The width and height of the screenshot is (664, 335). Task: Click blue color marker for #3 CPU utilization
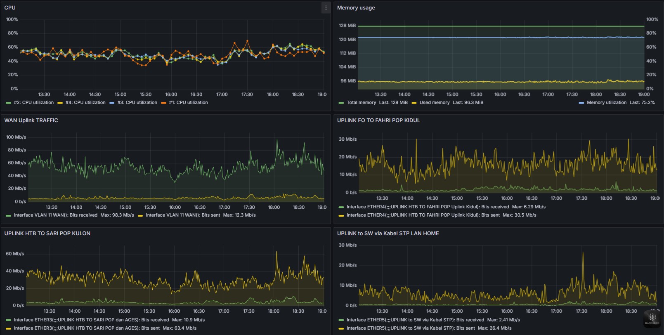coord(112,103)
